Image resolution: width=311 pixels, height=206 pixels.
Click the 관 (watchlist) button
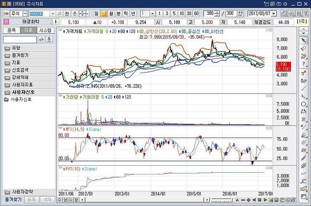(67, 14)
